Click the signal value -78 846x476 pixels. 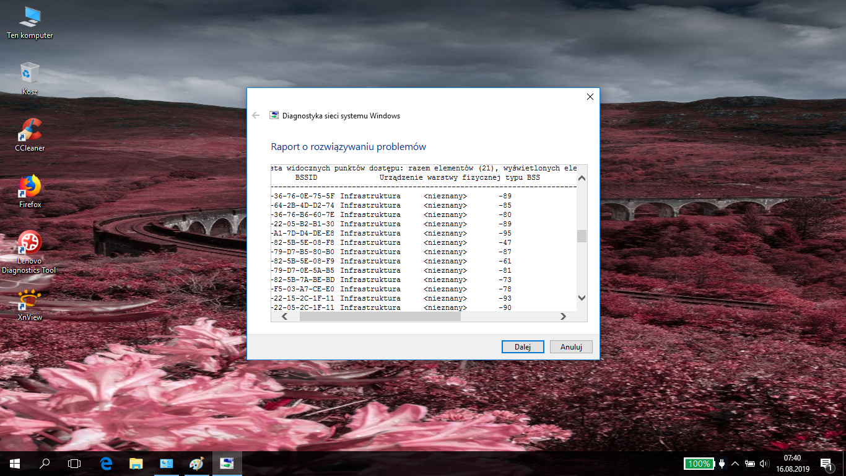pyautogui.click(x=505, y=289)
